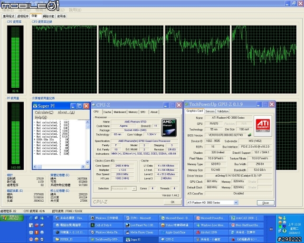The width and height of the screenshot is (304, 243).
Task: Click Super PI scrollbar down arrow
Action: pyautogui.click(x=87, y=162)
